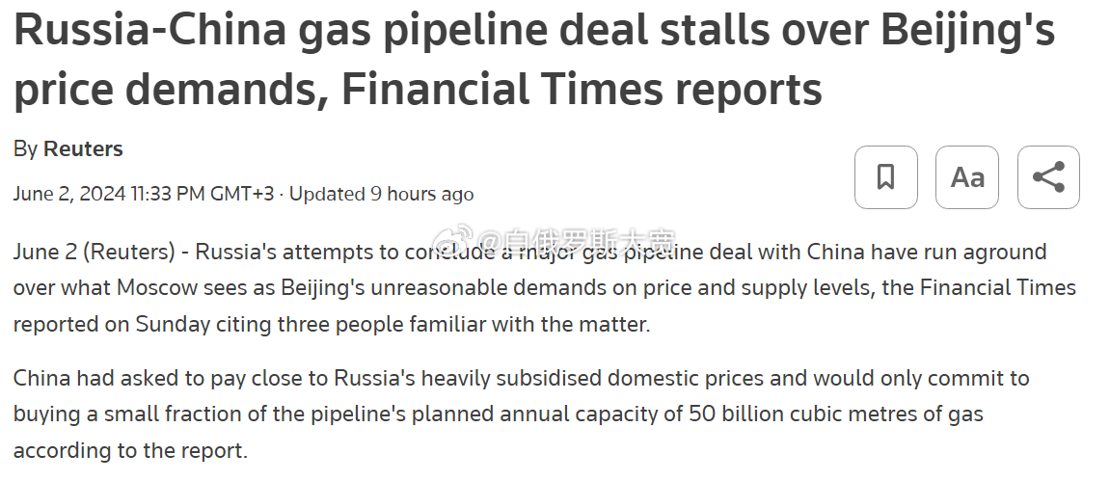The height and width of the screenshot is (481, 1110).
Task: Click the article headline about gas pipeline deal
Action: point(534,60)
